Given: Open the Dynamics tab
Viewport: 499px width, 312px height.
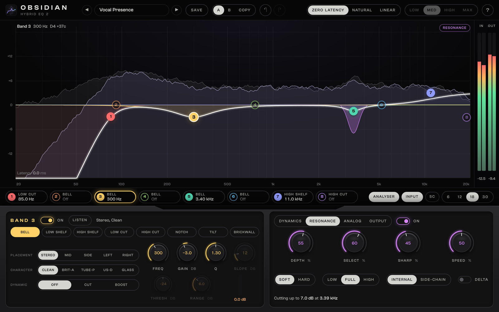Looking at the screenshot, I should coord(290,221).
